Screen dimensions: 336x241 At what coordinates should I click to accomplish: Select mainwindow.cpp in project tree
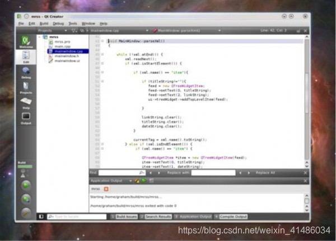point(68,51)
